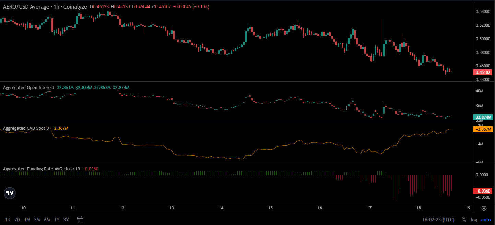Select the 1M time range
The image size is (495, 225).
(x=27, y=220)
